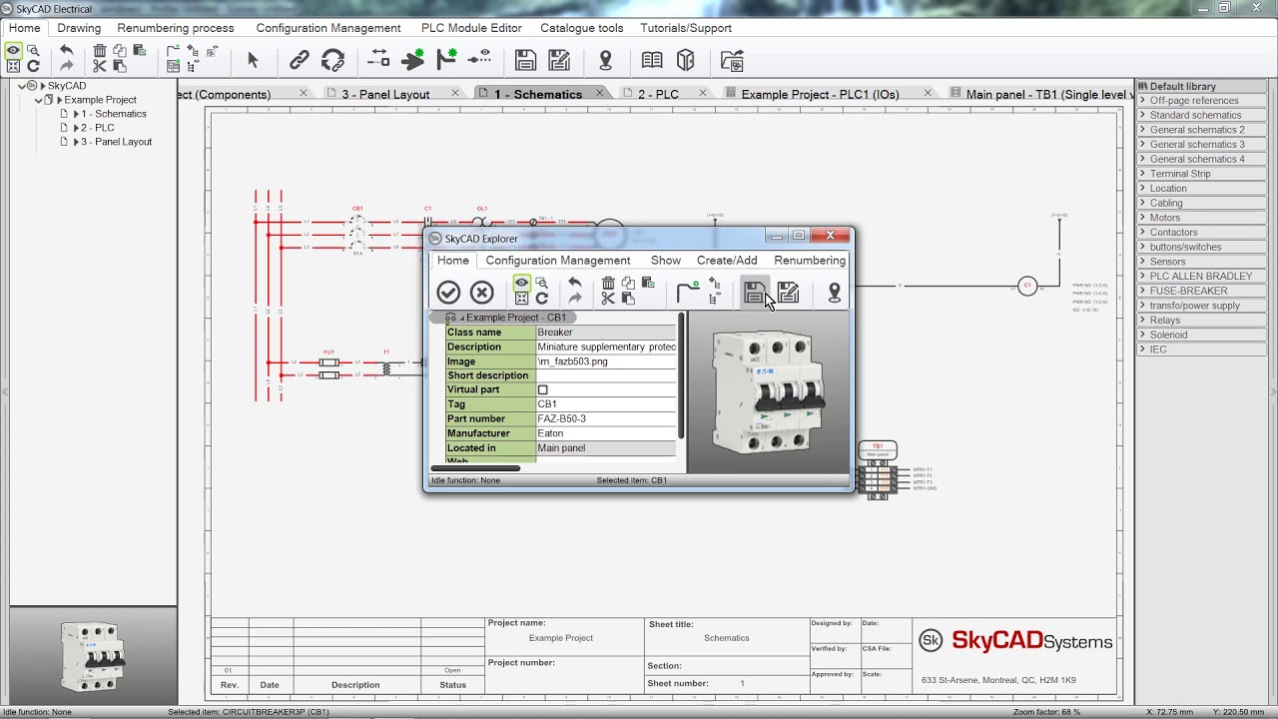Viewport: 1278px width, 719px height.
Task: Click the save-with-pencil icon in main toolbar
Action: click(560, 61)
